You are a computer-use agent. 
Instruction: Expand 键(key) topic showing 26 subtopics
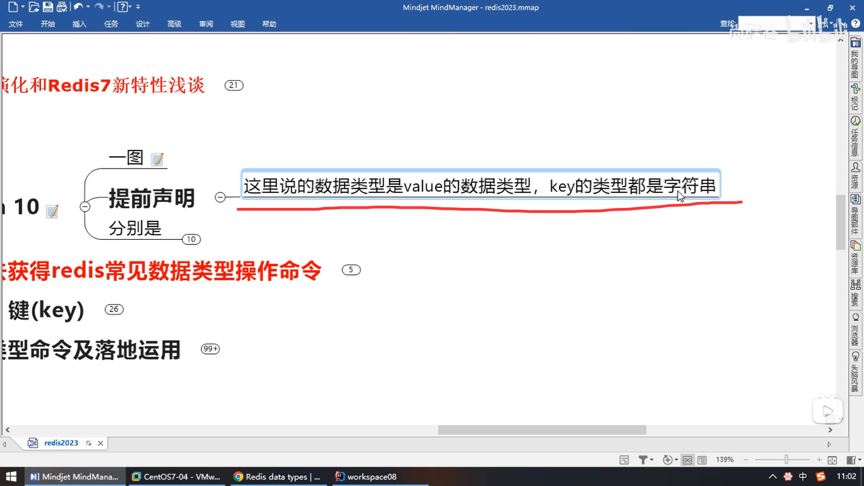[114, 309]
